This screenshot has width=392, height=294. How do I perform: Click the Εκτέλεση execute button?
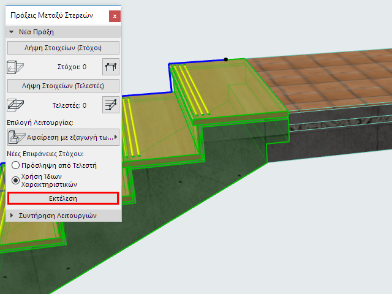[x=63, y=198]
